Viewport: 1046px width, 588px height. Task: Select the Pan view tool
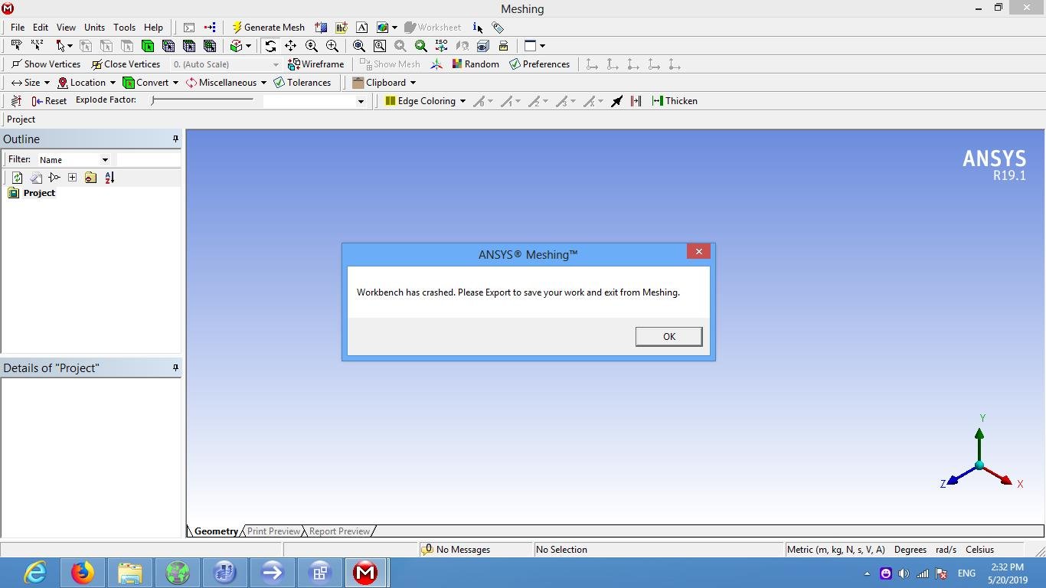[291, 46]
